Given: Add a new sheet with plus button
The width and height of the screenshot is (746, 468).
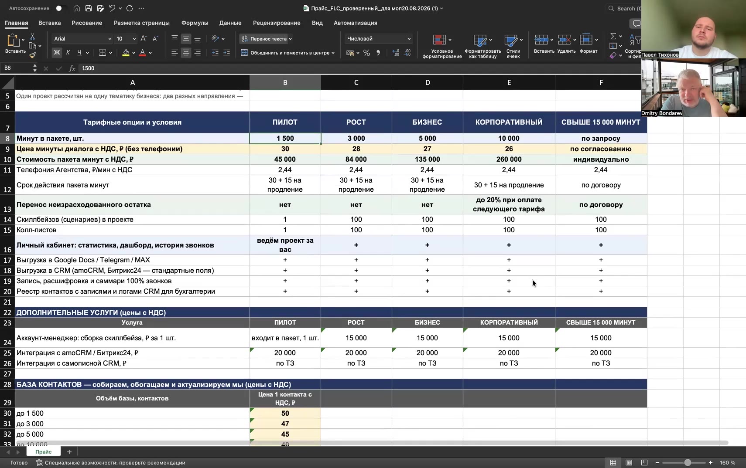Looking at the screenshot, I should (69, 452).
